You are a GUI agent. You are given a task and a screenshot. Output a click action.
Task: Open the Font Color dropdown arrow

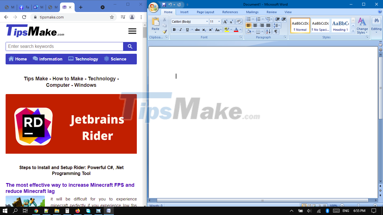[240, 29]
